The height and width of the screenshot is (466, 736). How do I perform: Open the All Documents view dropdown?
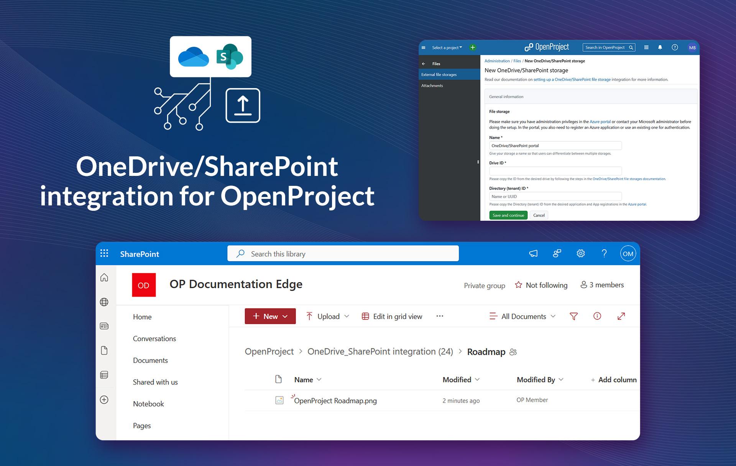click(x=523, y=316)
